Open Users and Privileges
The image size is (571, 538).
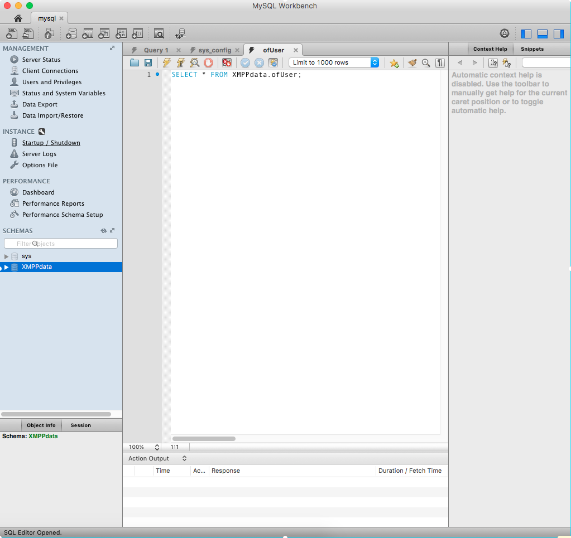coord(52,82)
